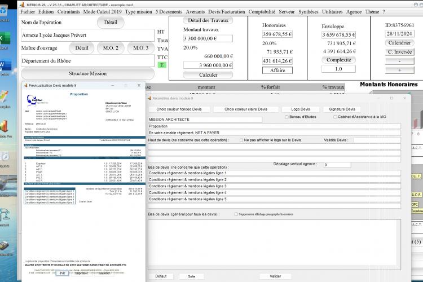Click the minus button under C. Inversée
Image resolution: width=423 pixels, height=282 pixels.
tap(399, 61)
